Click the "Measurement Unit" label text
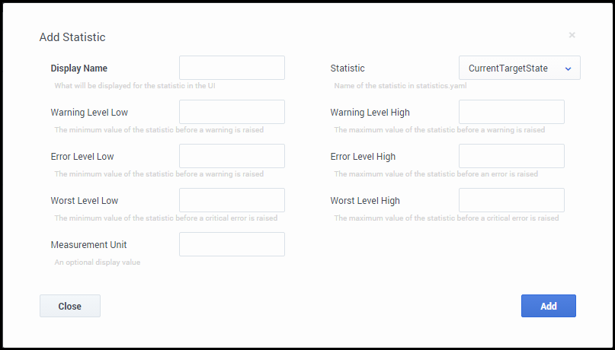 tap(89, 245)
